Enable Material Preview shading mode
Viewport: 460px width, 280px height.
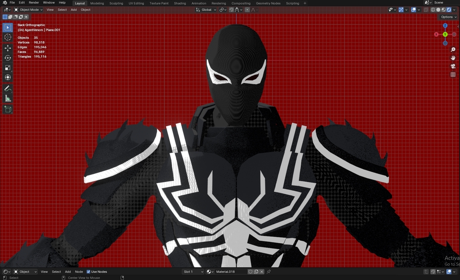coord(444,10)
